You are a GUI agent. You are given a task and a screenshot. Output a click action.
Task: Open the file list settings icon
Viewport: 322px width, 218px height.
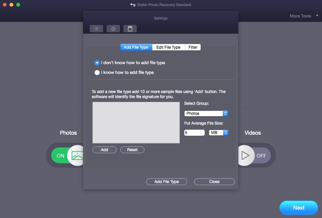tap(130, 28)
